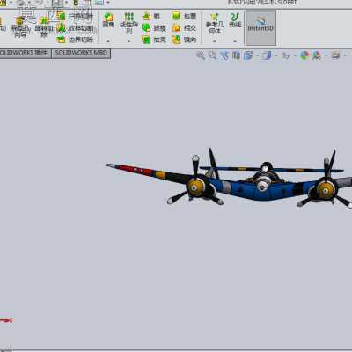Select the Mirror (镜向) feature tool
This screenshot has width=352, height=352.
click(184, 40)
